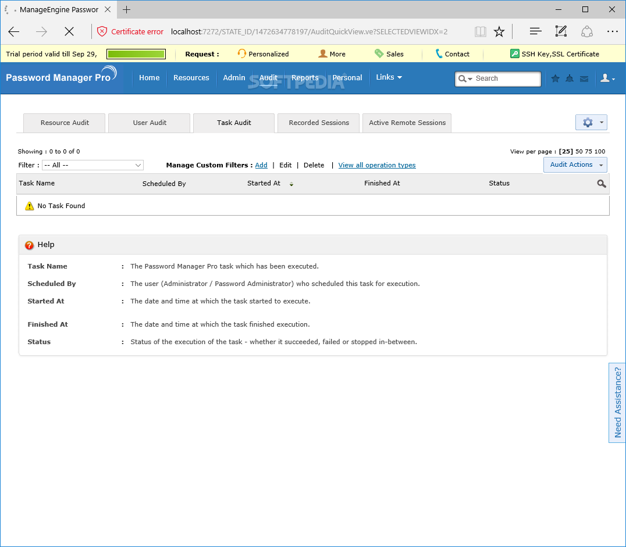Open search type magnifier dropdown
626x547 pixels.
pyautogui.click(x=465, y=78)
